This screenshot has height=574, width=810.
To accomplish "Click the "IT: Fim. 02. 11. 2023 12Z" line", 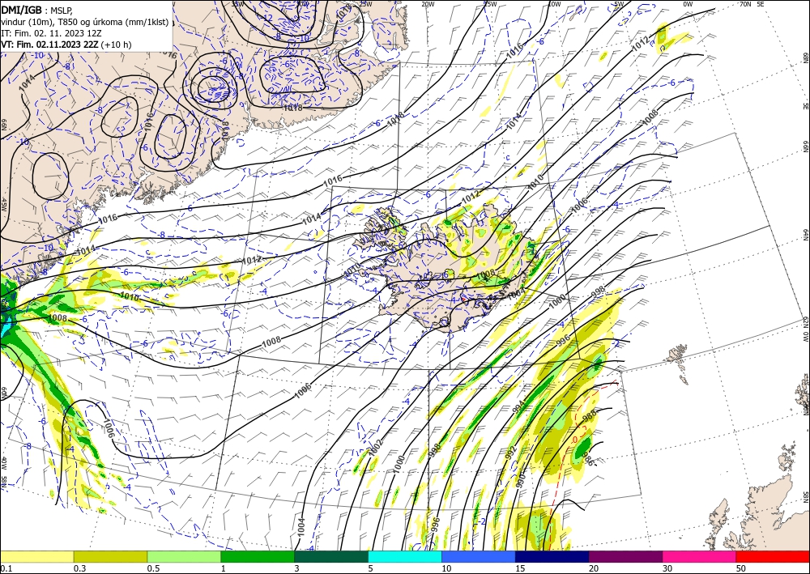I will pos(51,33).
